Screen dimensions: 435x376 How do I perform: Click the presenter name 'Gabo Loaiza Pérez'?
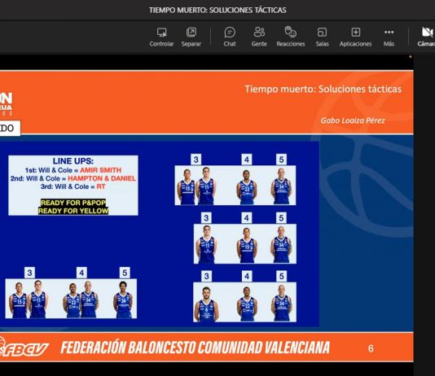tap(353, 120)
